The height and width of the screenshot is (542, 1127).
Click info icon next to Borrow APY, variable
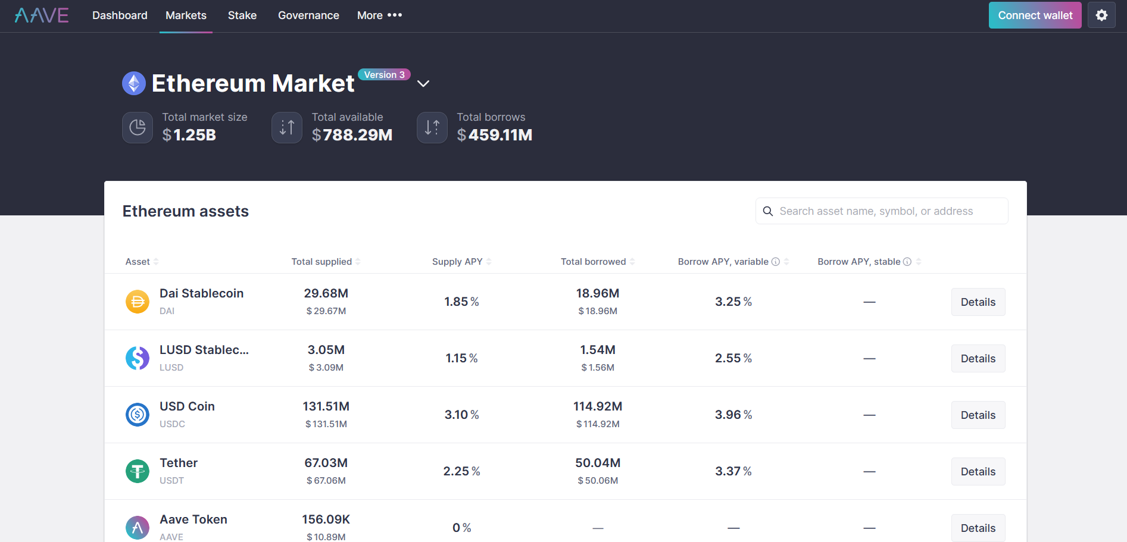click(776, 262)
